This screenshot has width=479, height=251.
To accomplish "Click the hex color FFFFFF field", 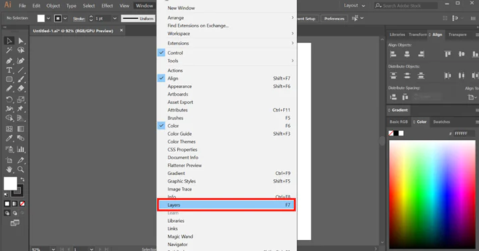I will [x=464, y=134].
